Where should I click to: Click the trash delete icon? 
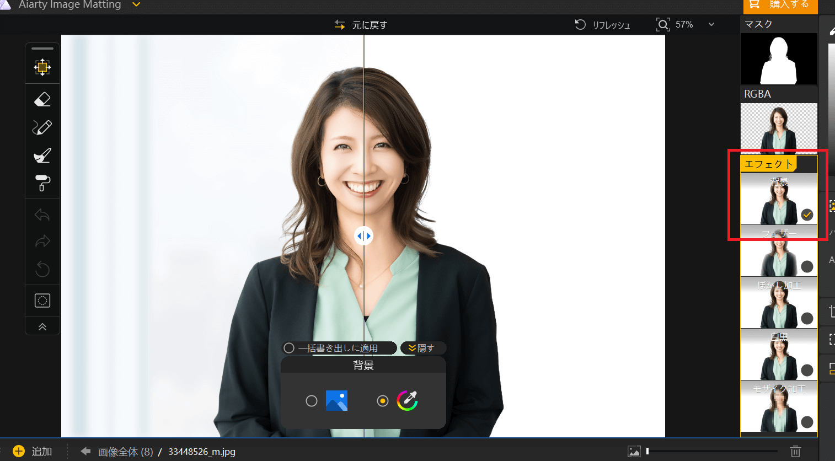click(x=795, y=451)
